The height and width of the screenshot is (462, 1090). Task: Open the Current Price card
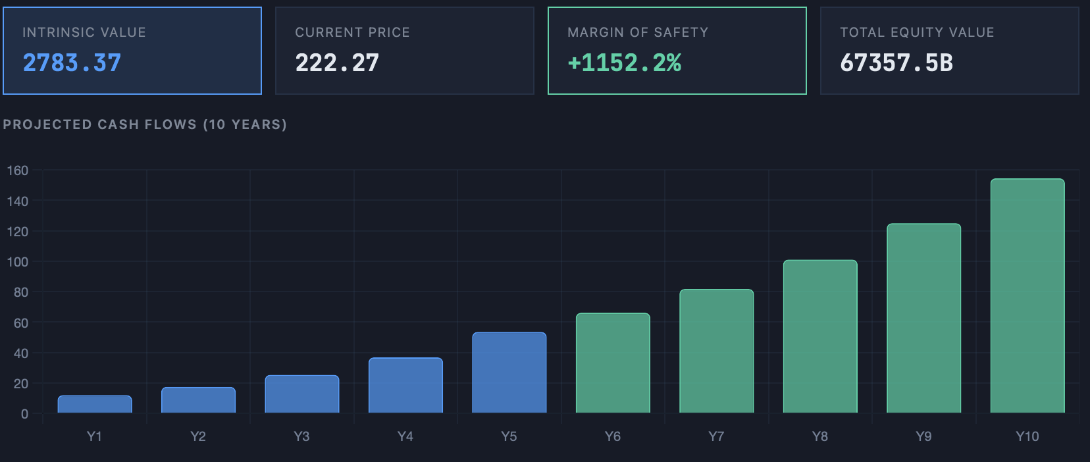[405, 51]
